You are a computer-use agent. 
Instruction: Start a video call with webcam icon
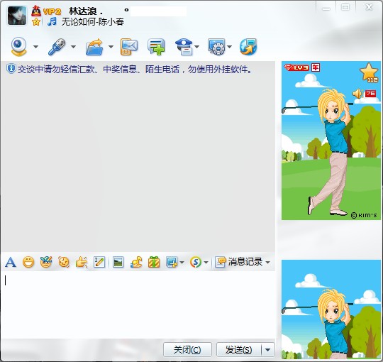coord(18,46)
